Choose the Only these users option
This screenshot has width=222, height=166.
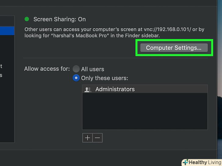pyautogui.click(x=76, y=78)
